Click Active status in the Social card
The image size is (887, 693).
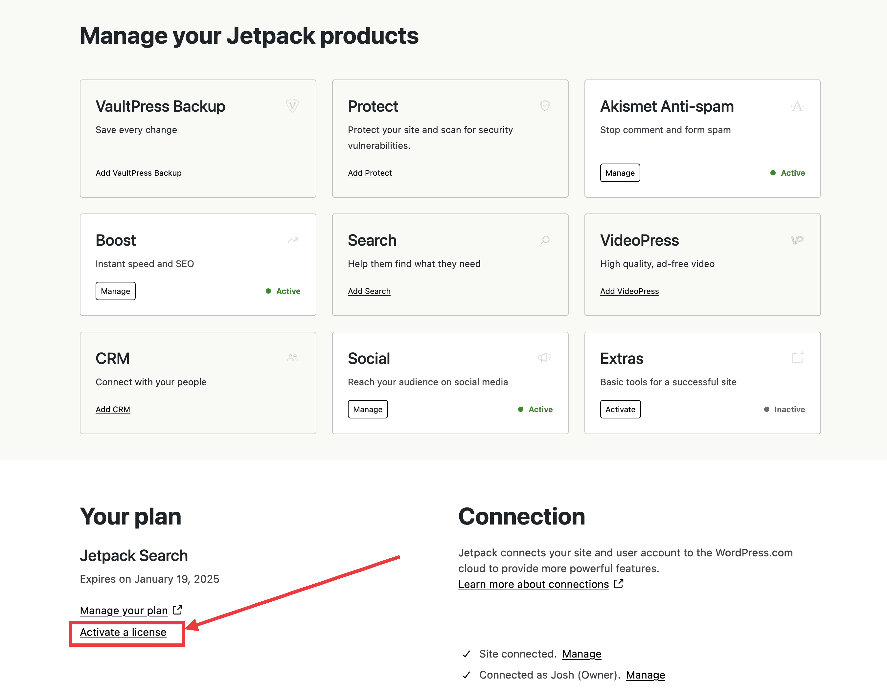[535, 409]
